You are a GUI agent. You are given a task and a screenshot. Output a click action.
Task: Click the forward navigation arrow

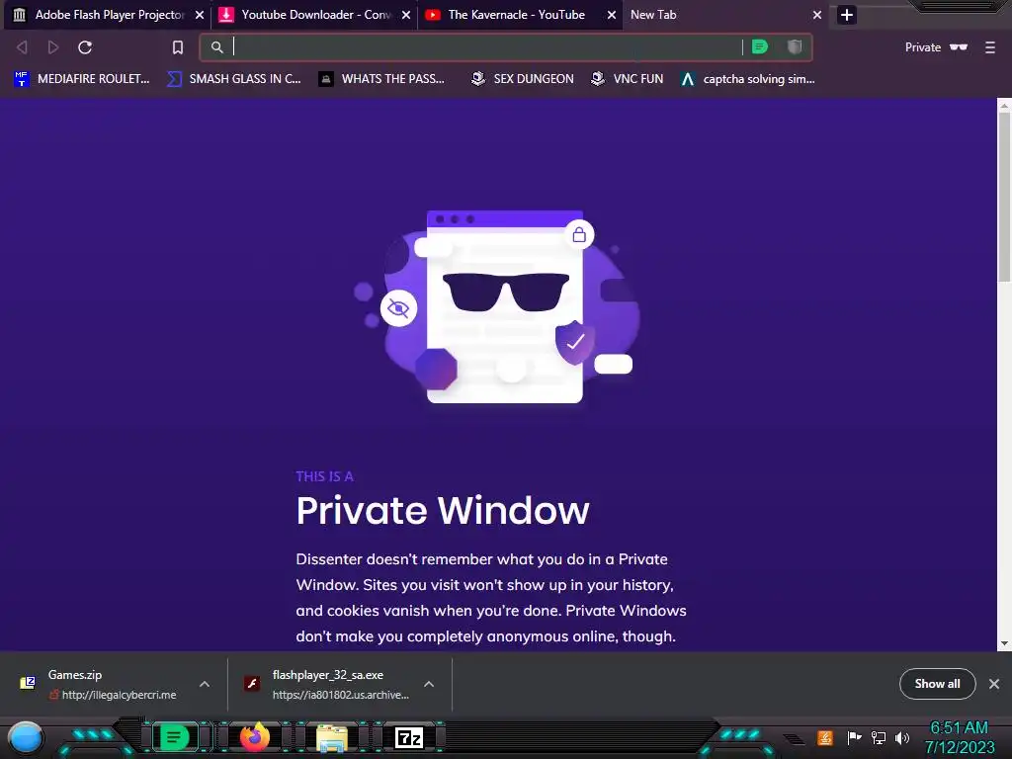[53, 47]
